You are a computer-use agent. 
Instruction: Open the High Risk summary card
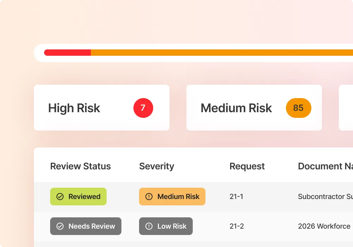coord(88,108)
